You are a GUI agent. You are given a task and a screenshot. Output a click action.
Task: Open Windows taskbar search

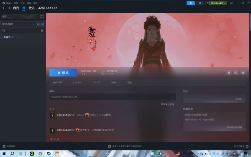tap(12, 154)
